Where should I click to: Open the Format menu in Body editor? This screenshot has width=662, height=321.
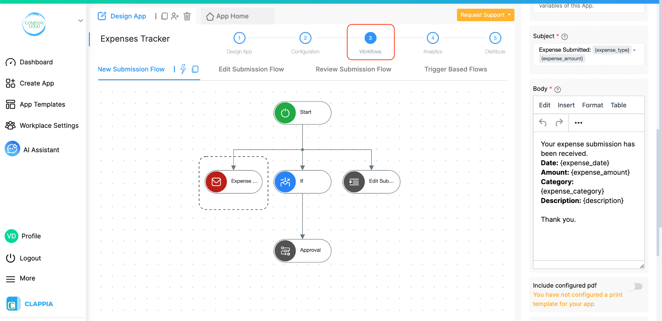point(593,105)
